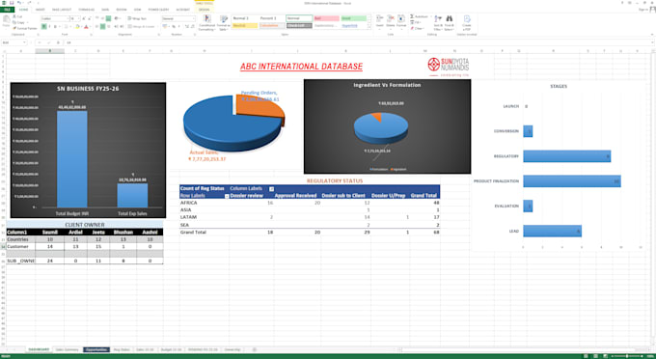Click the zoom slider in status bar
Screen dimensions: 656x359
click(627, 356)
